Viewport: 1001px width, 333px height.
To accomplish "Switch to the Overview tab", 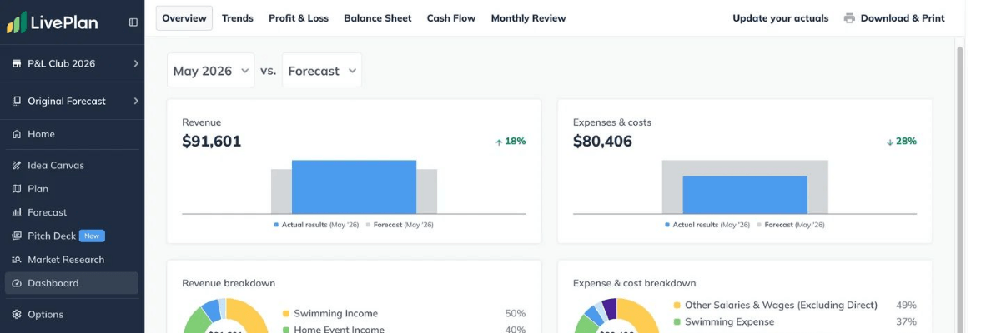I will point(184,18).
